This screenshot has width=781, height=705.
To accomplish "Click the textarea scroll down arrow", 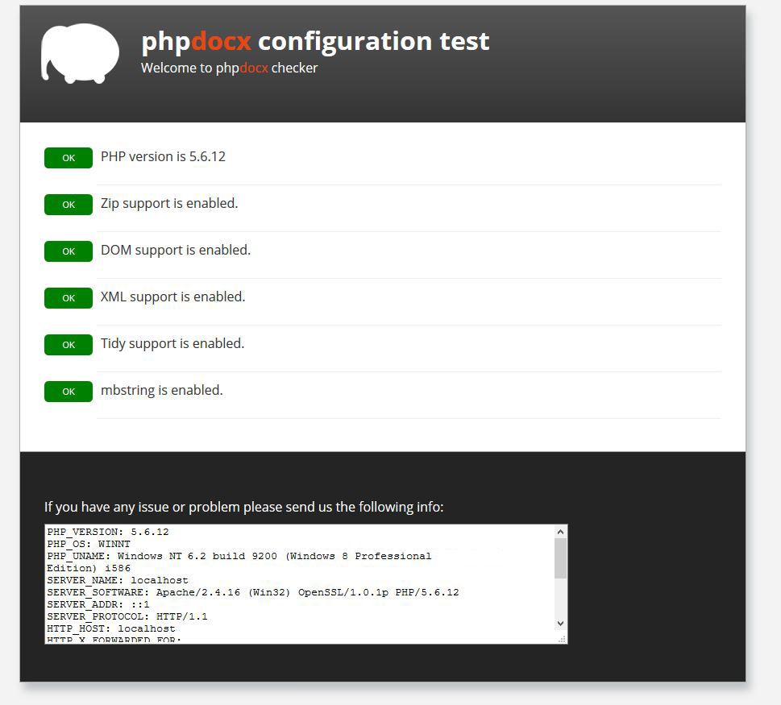I will point(560,624).
